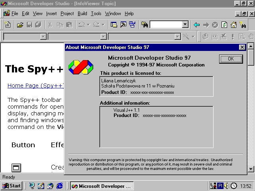
Task: Click the New Text File toolbar icon
Action: pos(8,25)
